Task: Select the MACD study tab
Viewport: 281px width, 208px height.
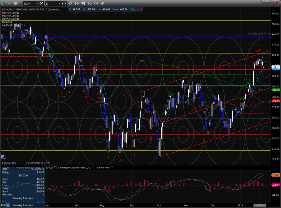Action: pos(49,168)
